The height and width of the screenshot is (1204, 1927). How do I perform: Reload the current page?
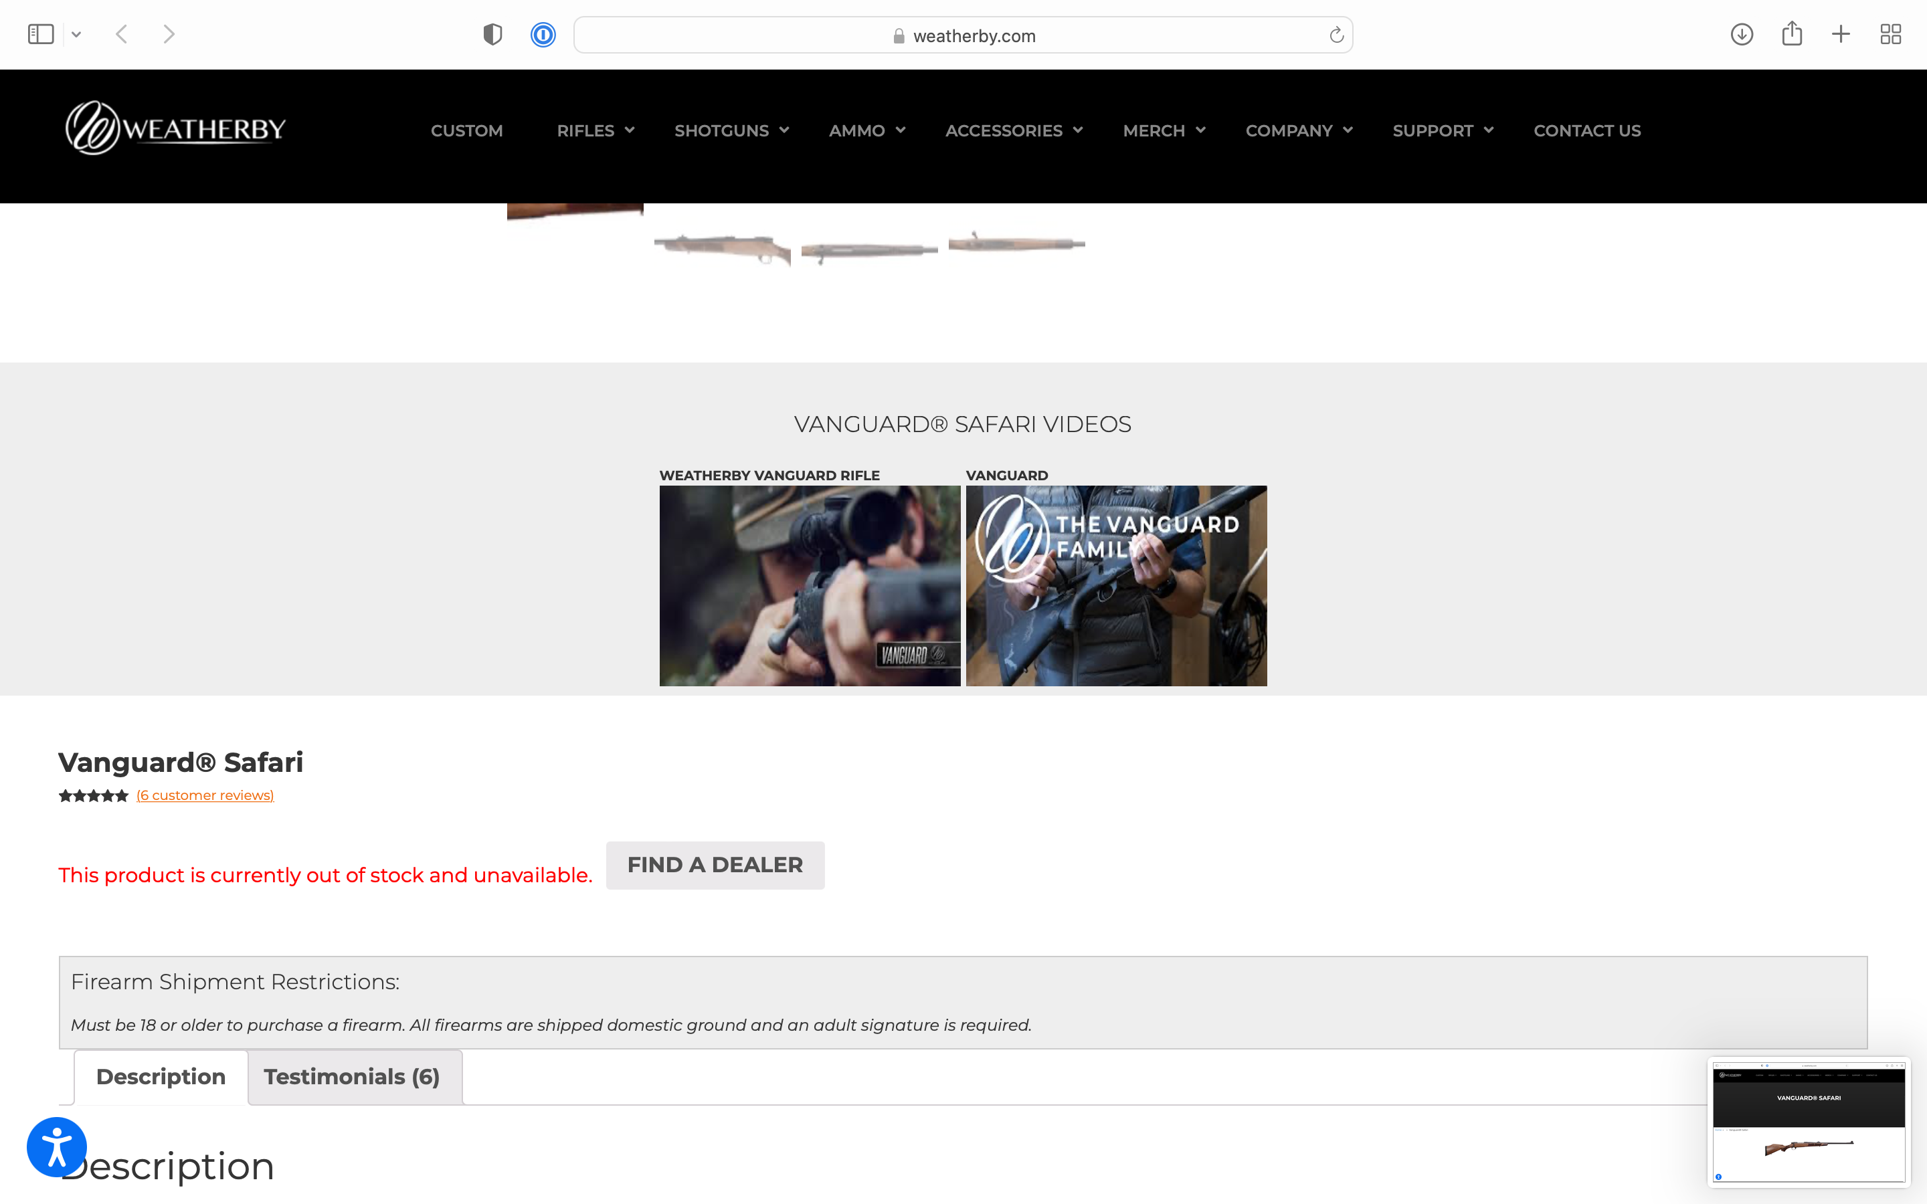tap(1336, 35)
